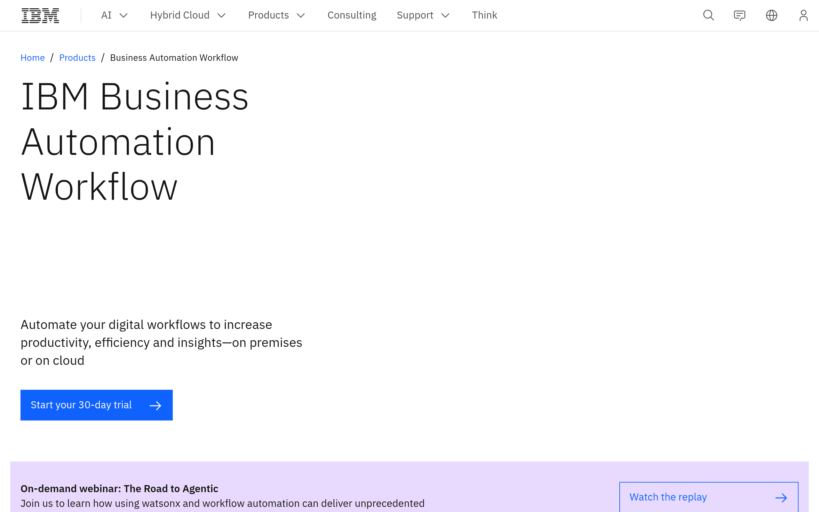Click the 'Join us to learn how' text

(x=222, y=504)
